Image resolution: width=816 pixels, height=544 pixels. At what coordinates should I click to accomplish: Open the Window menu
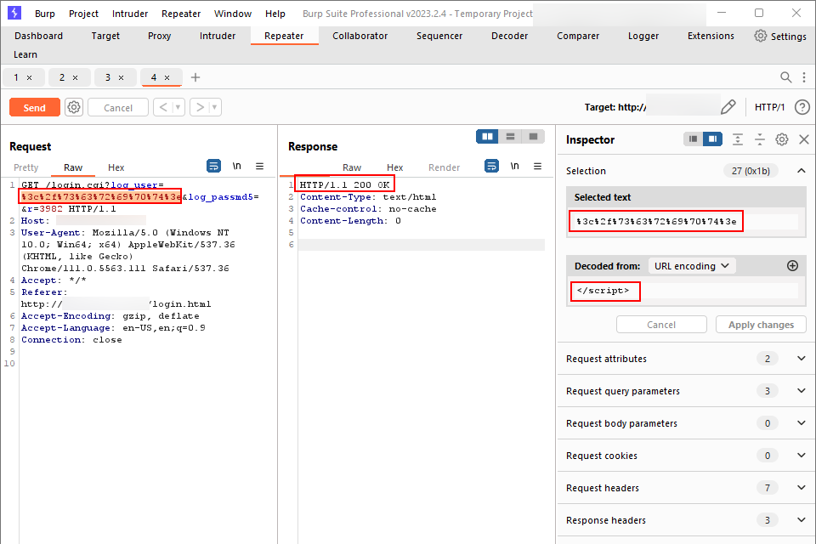tap(233, 14)
